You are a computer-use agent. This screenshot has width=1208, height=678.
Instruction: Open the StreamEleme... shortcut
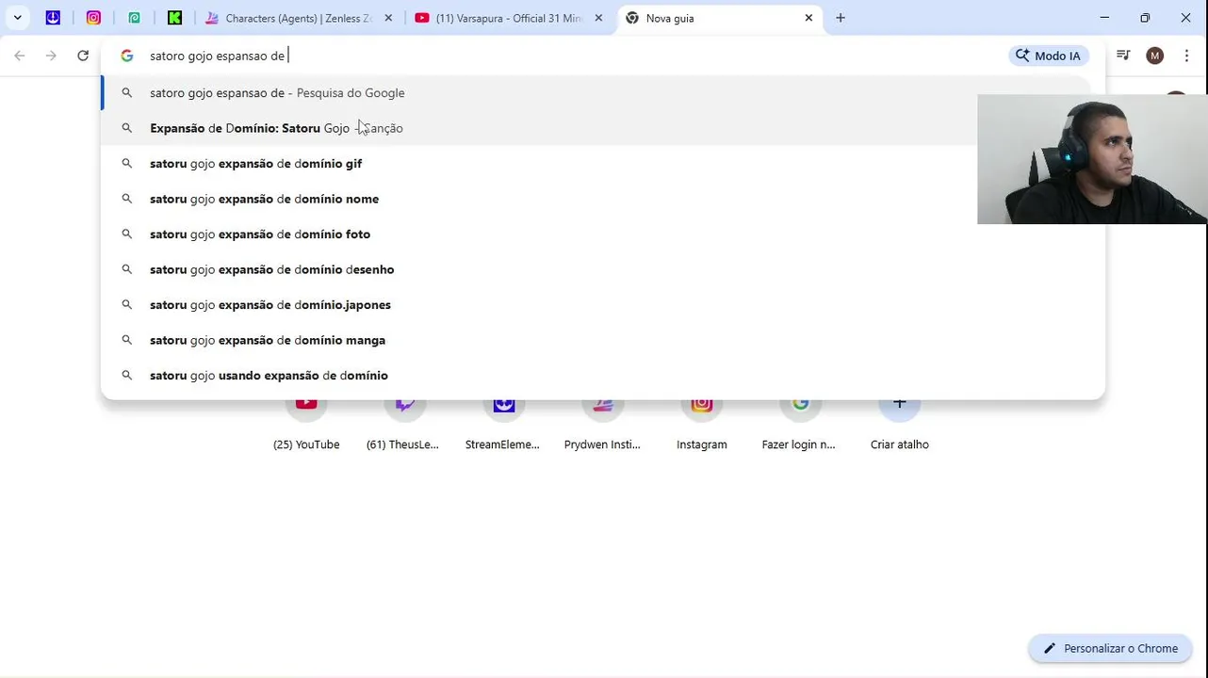click(502, 422)
